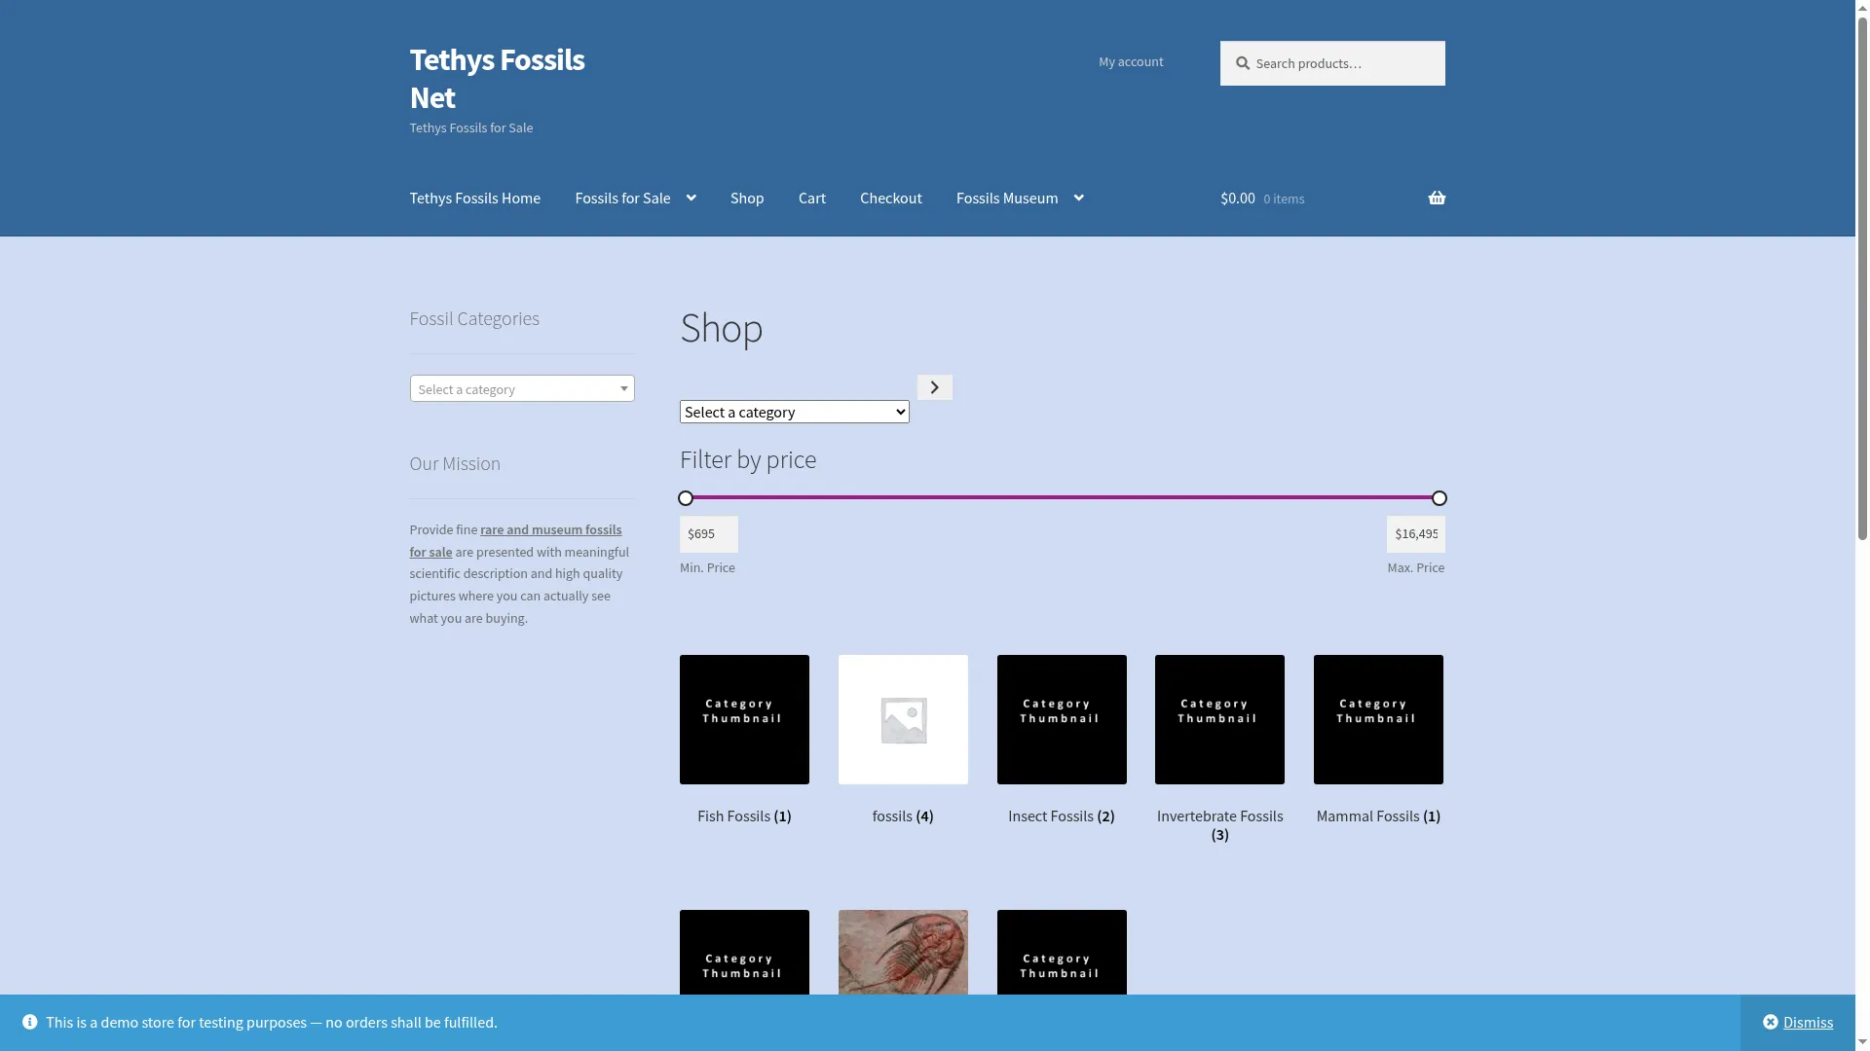Open the trilobite fossil photo thumbnail
Image resolution: width=1870 pixels, height=1051 pixels.
903,953
